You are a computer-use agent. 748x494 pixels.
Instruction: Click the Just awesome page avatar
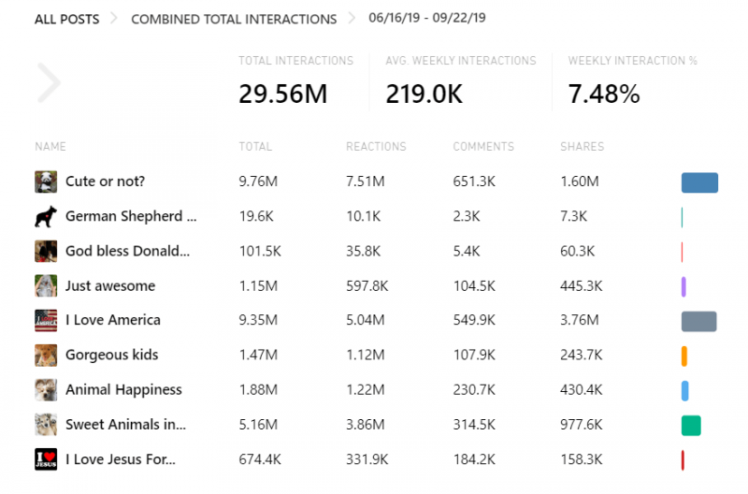pyautogui.click(x=46, y=285)
